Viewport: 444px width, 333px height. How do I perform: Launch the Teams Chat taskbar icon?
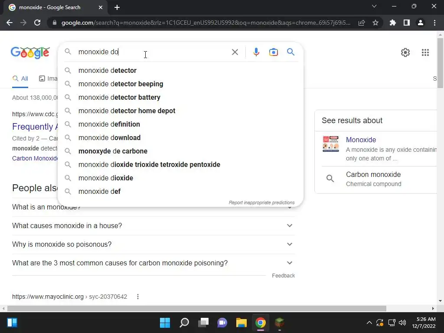(222, 323)
